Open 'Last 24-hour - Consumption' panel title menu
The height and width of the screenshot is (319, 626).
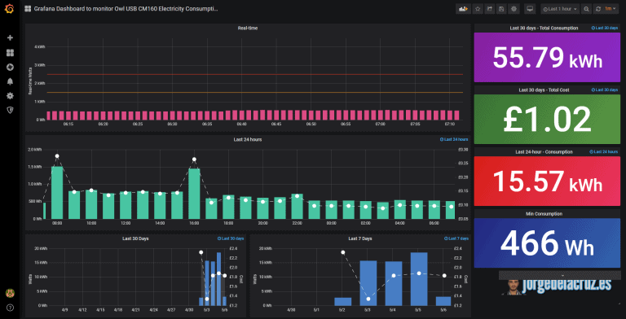coord(544,152)
